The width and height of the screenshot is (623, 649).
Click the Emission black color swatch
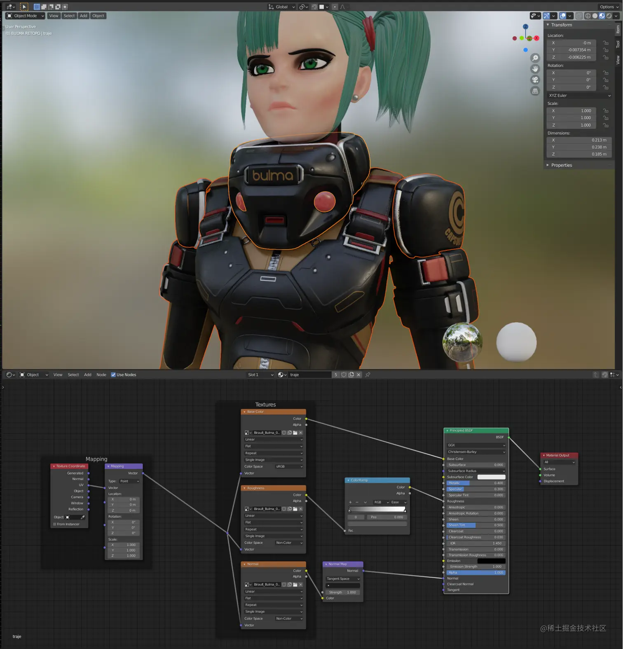[491, 561]
